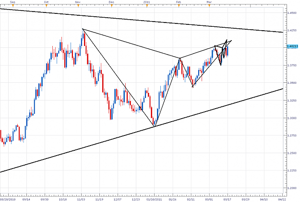Click the orange marker under Sep
This screenshot has width=300, height=202.
click(13, 6)
